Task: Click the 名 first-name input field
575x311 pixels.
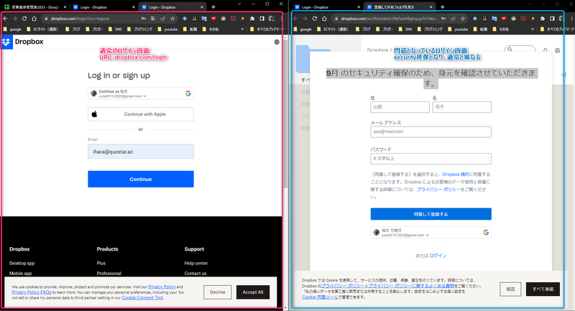Action: pos(462,107)
